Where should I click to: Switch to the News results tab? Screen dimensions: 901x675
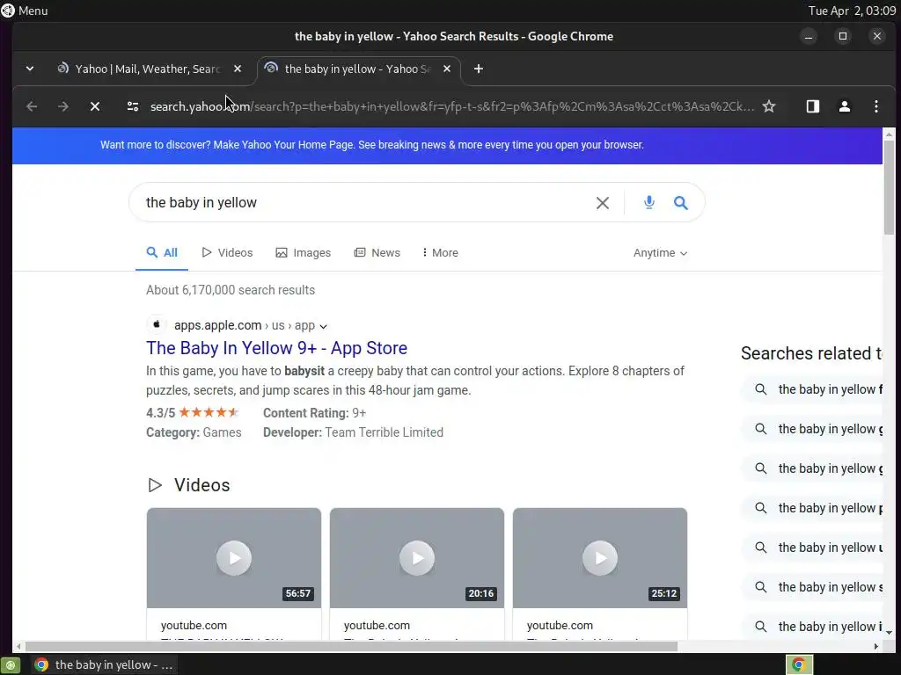point(377,252)
